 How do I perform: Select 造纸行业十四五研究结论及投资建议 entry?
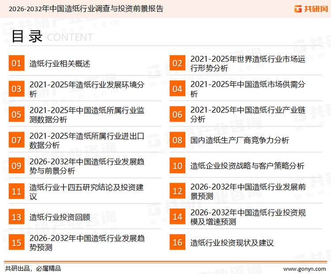pyautogui.click(x=87, y=191)
